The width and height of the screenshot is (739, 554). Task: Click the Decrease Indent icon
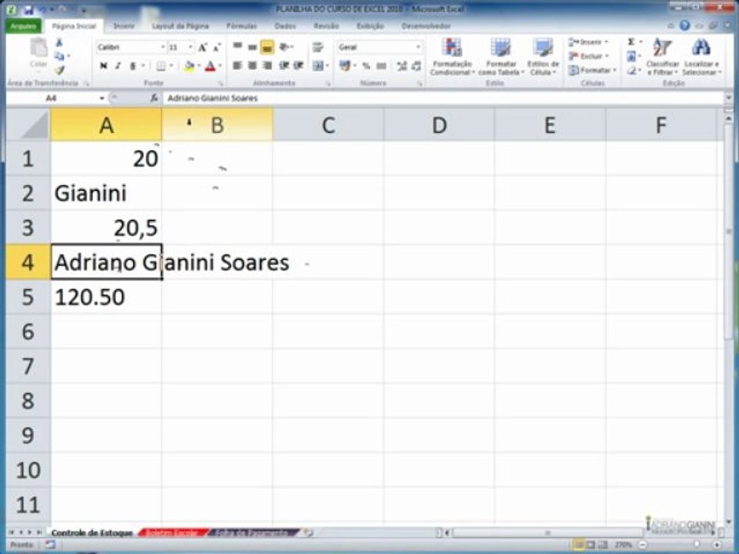pyautogui.click(x=284, y=65)
